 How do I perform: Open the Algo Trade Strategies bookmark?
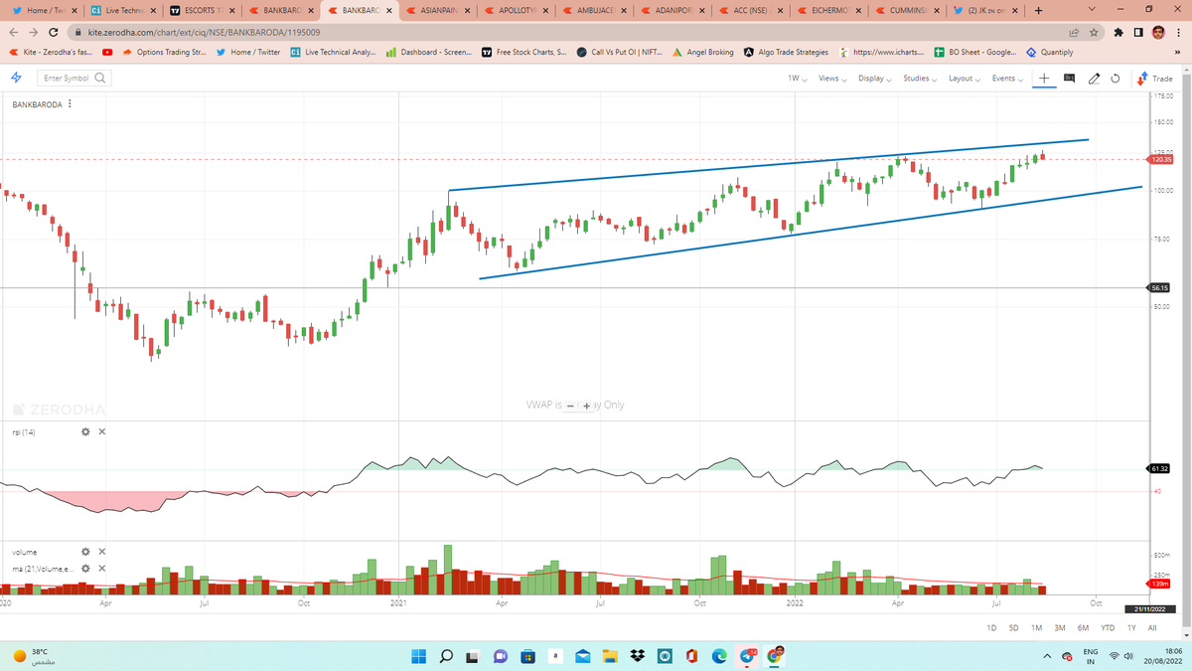(x=786, y=52)
